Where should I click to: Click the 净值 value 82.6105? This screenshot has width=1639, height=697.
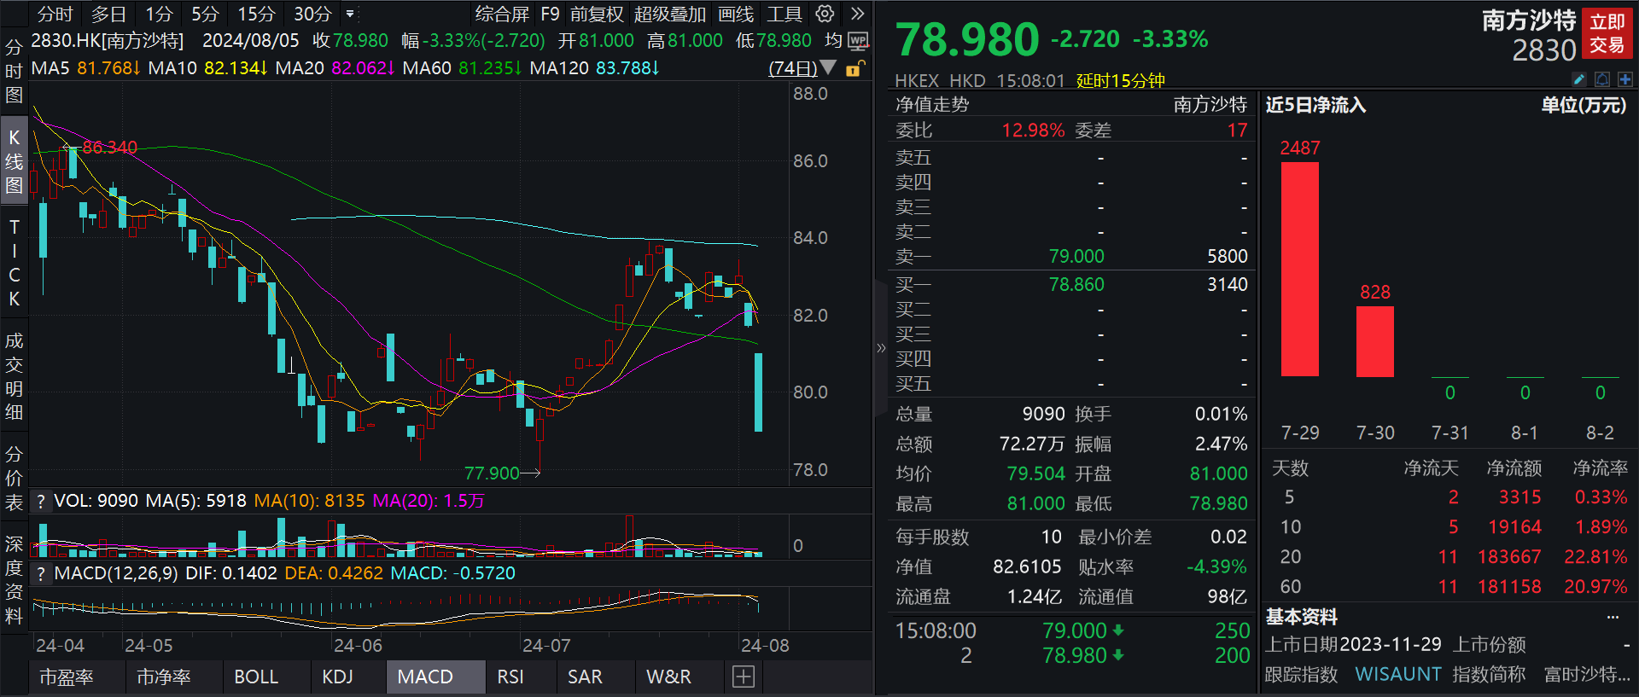[x=1027, y=566]
